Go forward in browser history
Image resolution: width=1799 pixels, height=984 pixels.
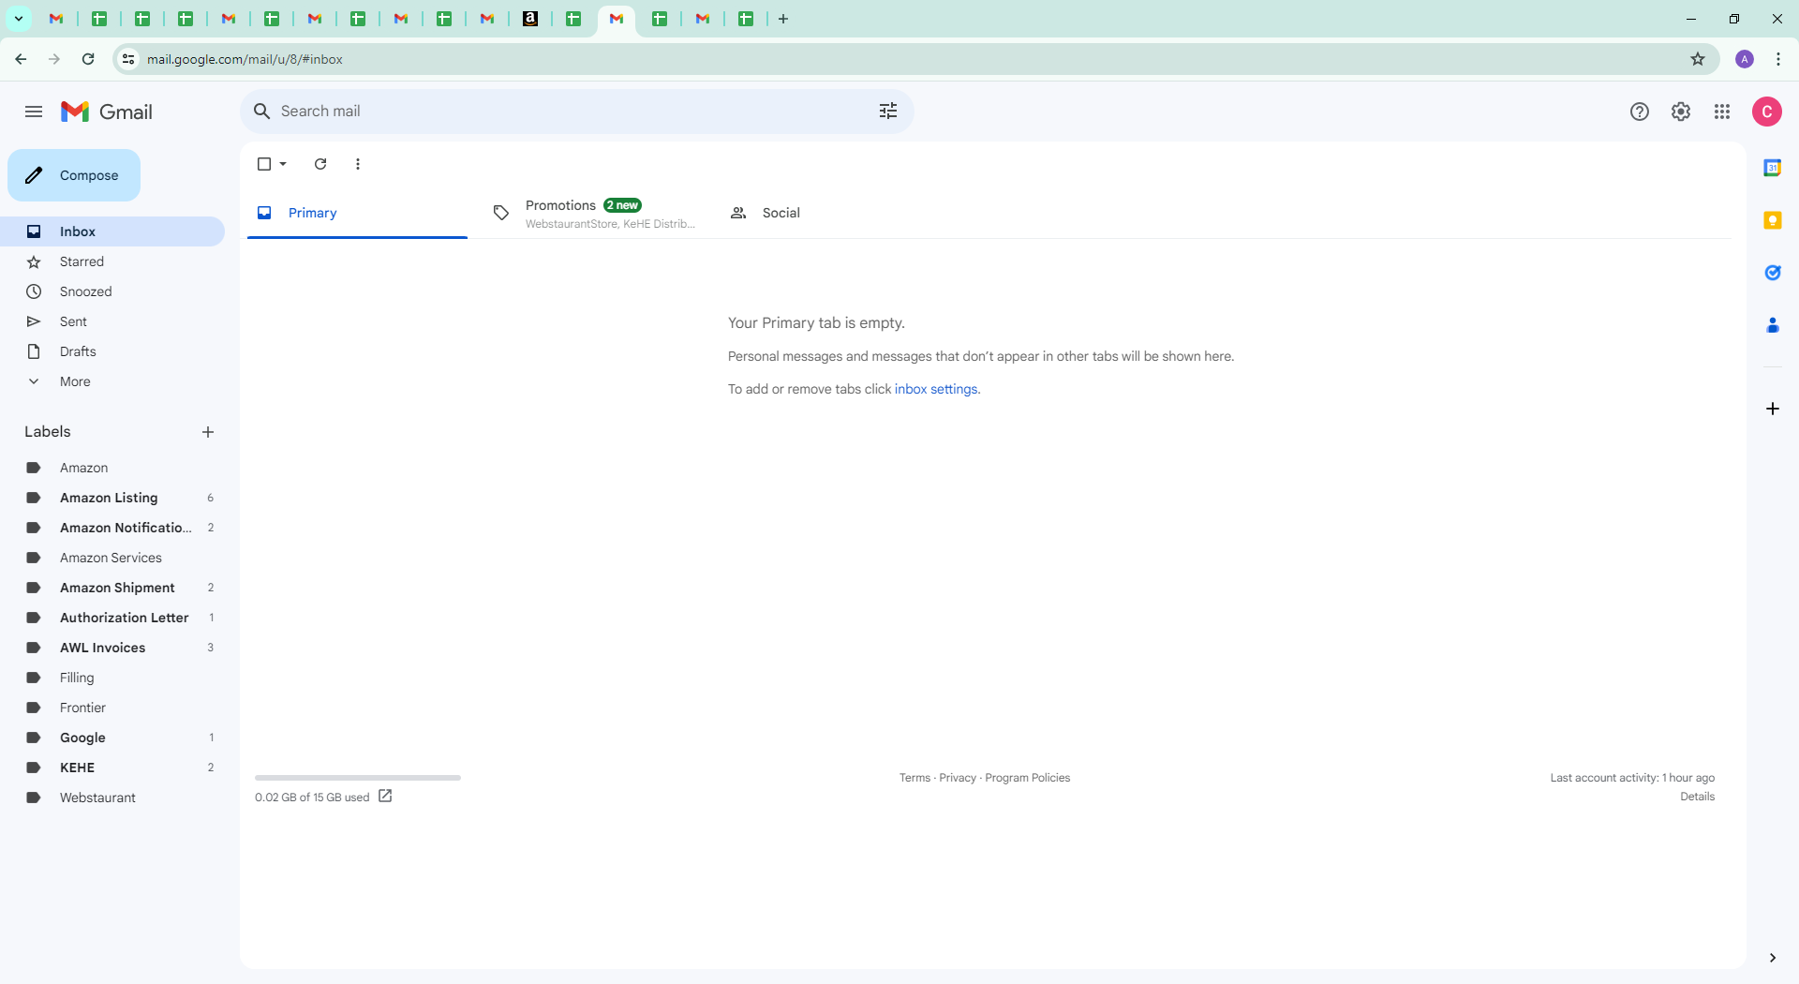[54, 59]
